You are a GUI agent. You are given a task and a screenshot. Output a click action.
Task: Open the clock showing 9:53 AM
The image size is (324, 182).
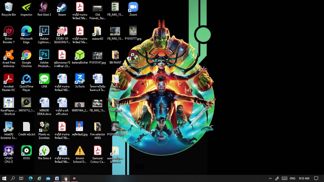click(304, 178)
